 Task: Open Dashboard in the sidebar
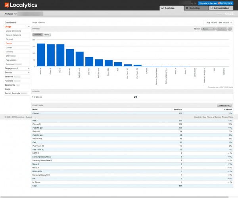[x=10, y=23]
